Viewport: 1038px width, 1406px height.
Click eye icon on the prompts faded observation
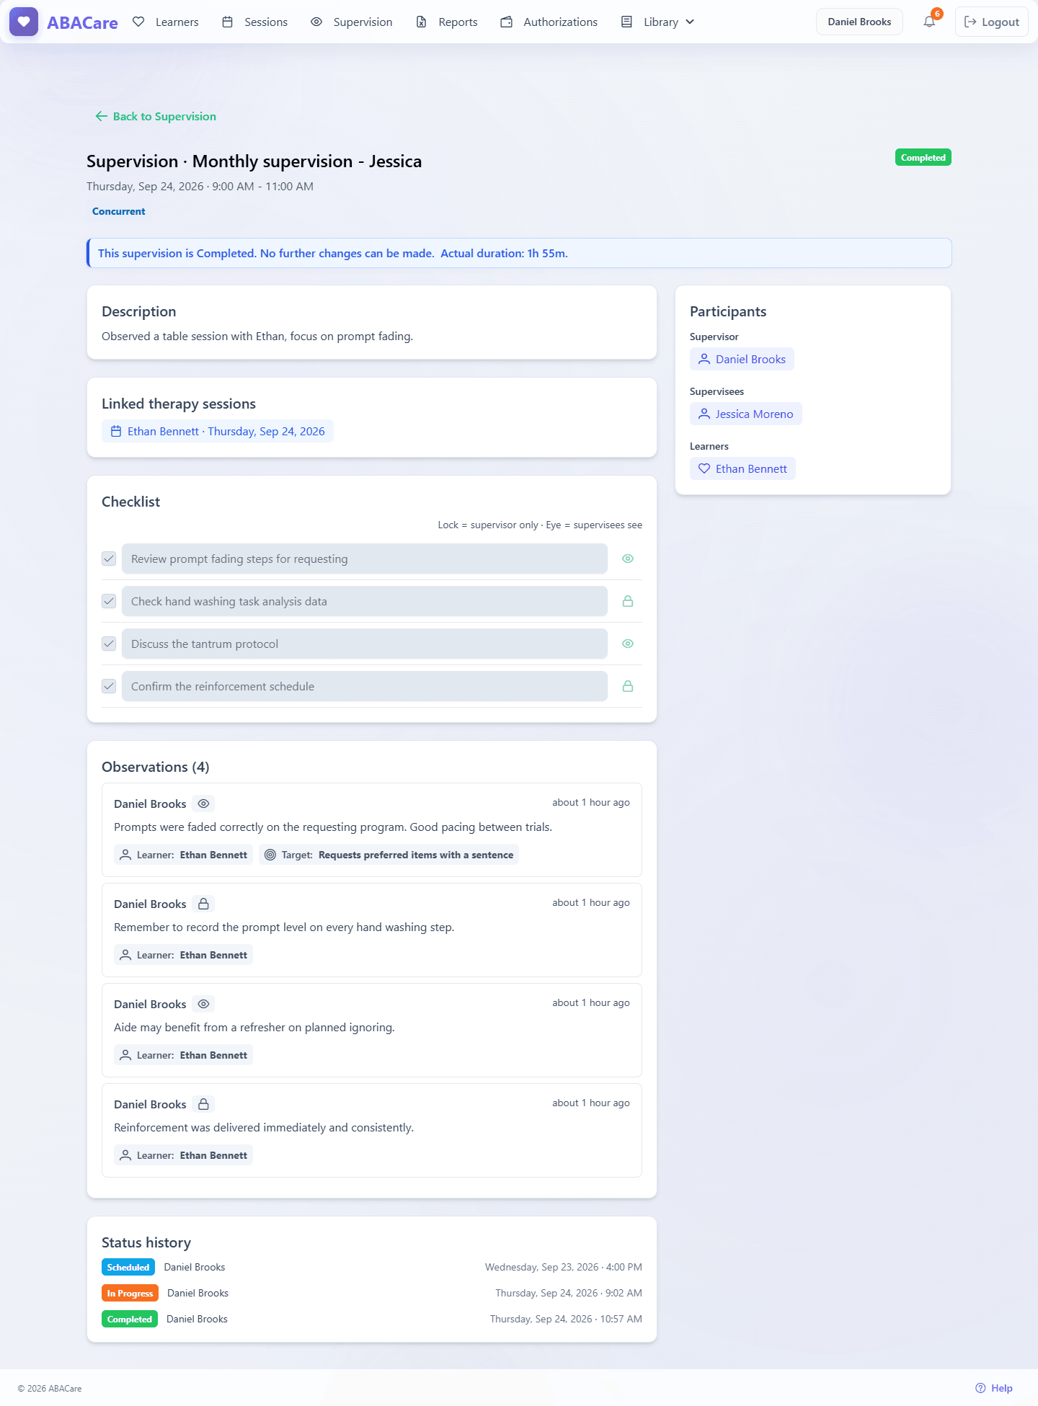[x=204, y=804]
